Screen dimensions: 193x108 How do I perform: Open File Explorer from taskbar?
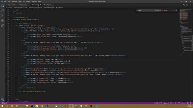pyautogui.click(x=27, y=106)
